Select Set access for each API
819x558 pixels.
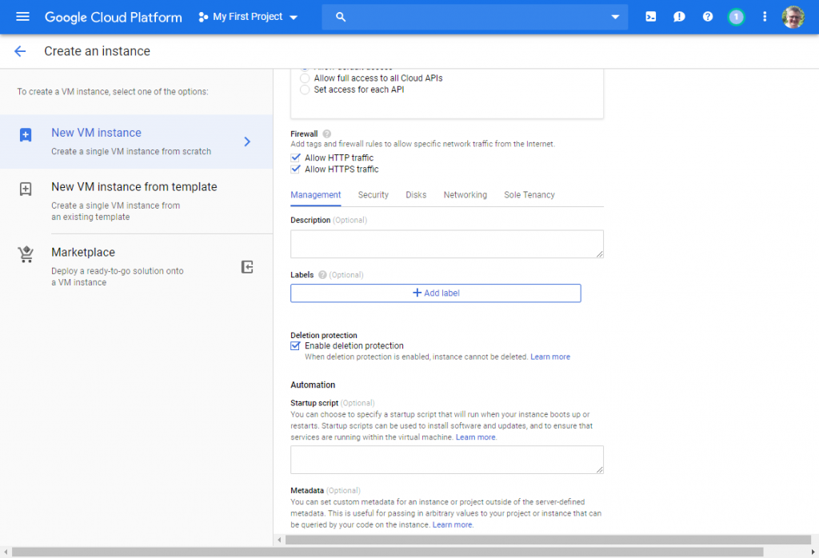305,90
